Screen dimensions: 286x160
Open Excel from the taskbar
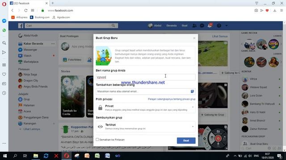[x=97, y=156]
